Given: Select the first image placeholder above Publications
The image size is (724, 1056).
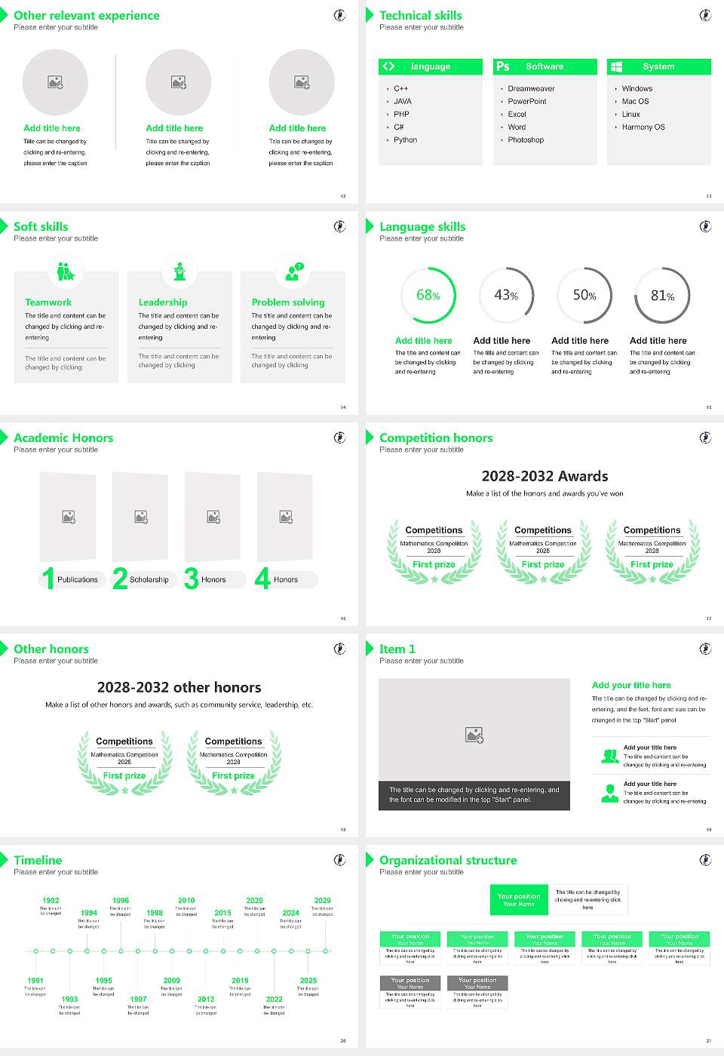Looking at the screenshot, I should 69,517.
